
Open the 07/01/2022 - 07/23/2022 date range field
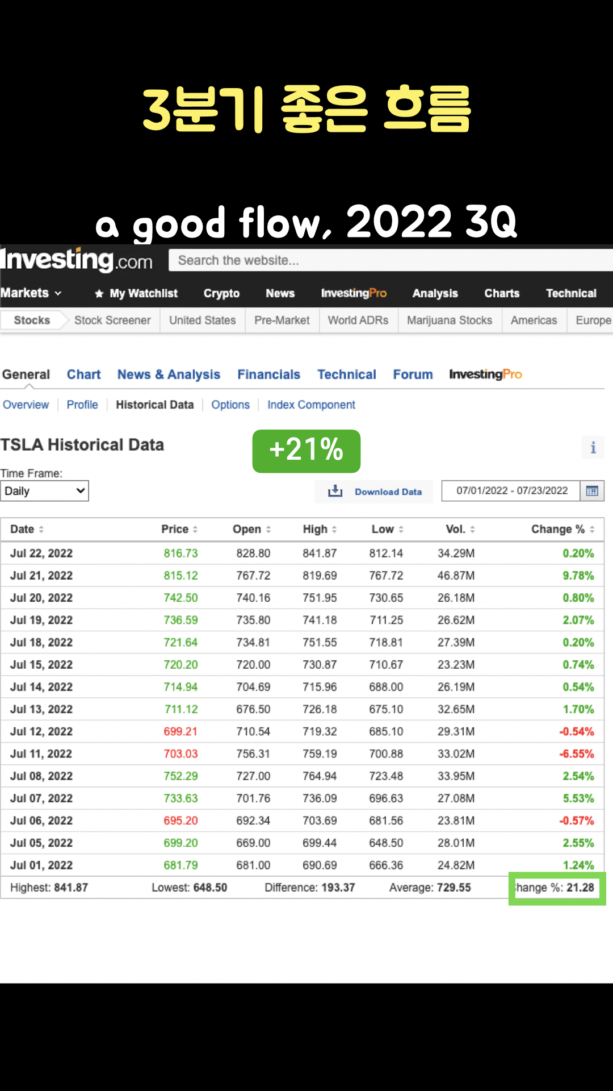[x=511, y=491]
